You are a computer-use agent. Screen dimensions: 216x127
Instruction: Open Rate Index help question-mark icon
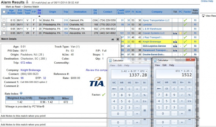[x=21, y=93]
